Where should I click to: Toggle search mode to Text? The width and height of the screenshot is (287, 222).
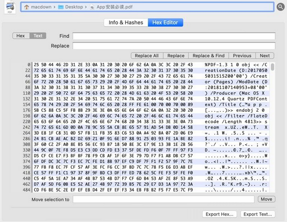click(x=38, y=36)
